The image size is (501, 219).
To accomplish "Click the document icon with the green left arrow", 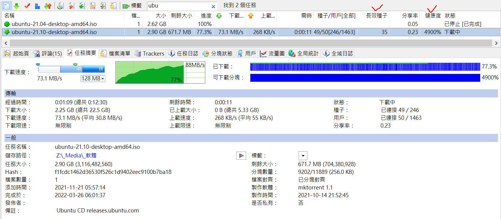I will pyautogui.click(x=82, y=6).
